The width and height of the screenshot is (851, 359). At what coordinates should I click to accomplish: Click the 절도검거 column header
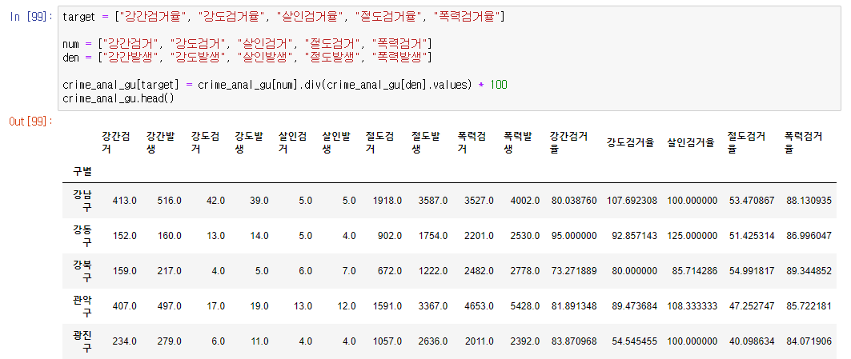(x=380, y=142)
